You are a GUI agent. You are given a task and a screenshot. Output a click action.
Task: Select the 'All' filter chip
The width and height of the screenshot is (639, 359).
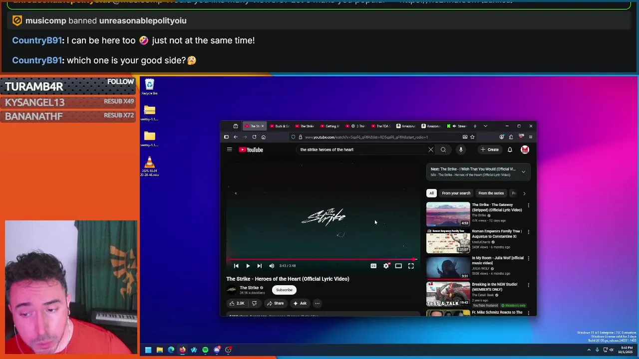click(431, 193)
